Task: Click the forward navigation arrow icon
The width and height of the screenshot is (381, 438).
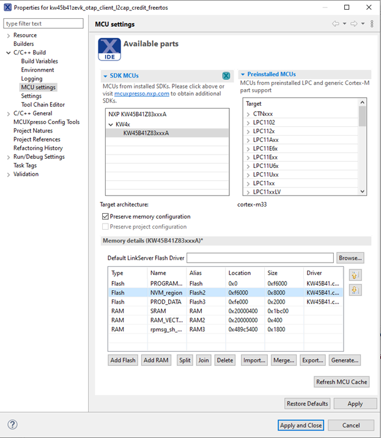Action: [353, 24]
